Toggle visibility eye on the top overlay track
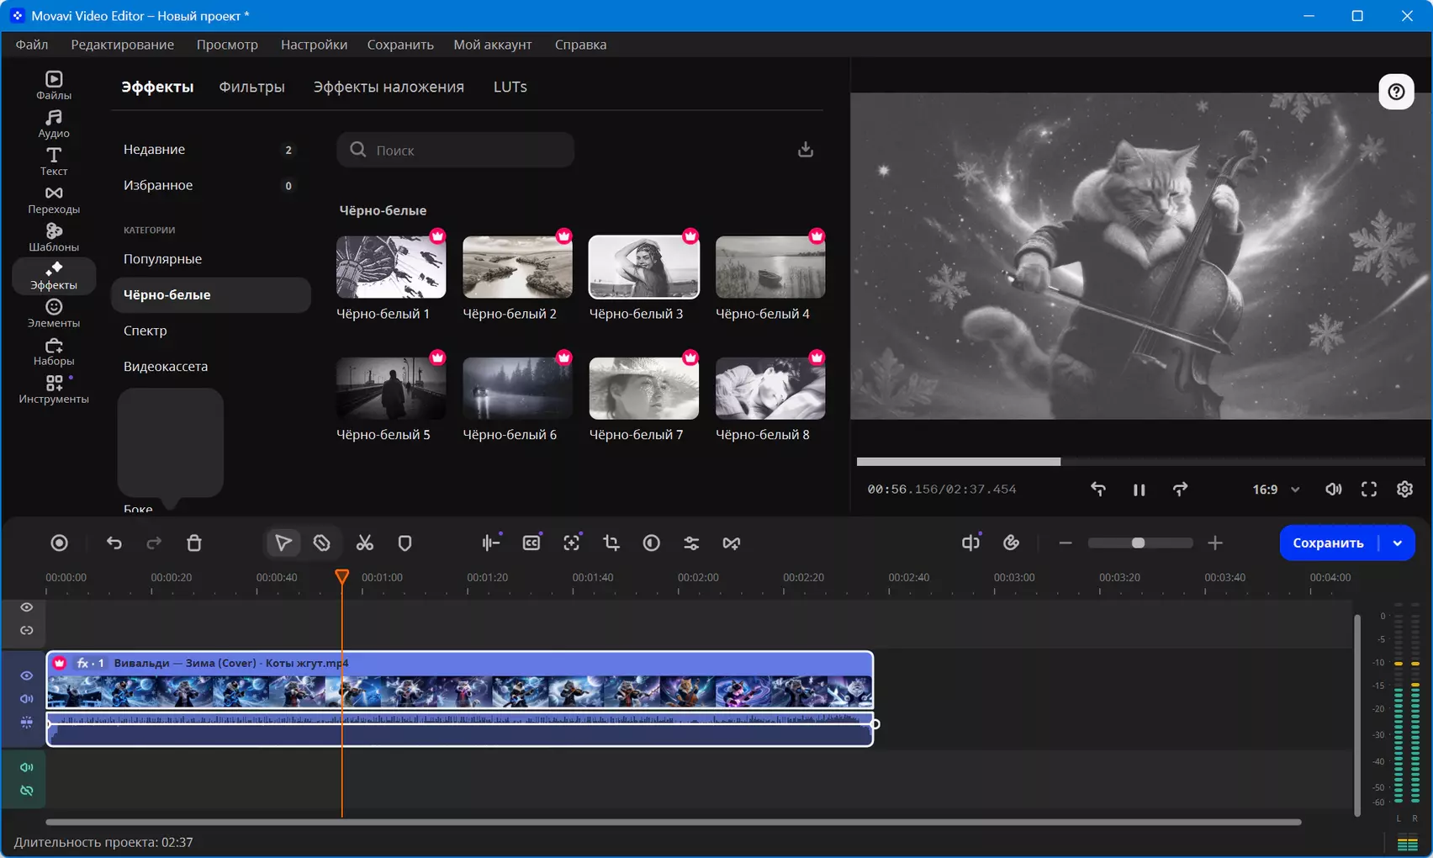Screen dimensions: 1433x858 (x=27, y=607)
